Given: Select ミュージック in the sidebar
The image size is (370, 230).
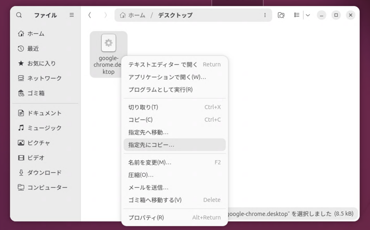Looking at the screenshot, I should pyautogui.click(x=44, y=128).
